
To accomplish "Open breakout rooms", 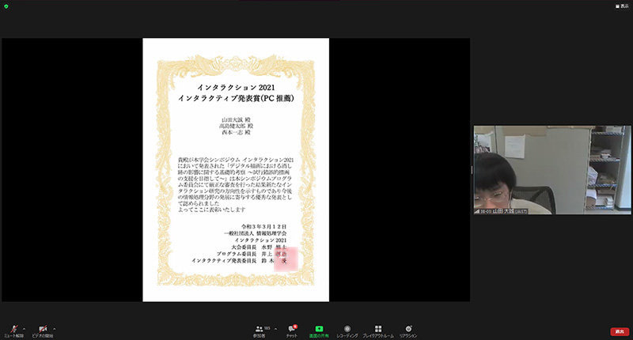I will tap(378, 331).
